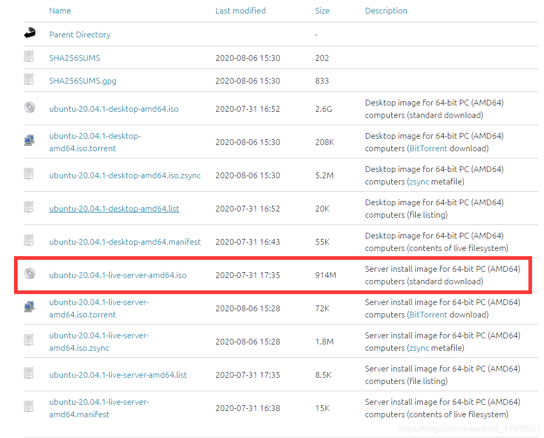
Task: Sort listing by Last modified header
Action: click(x=241, y=11)
